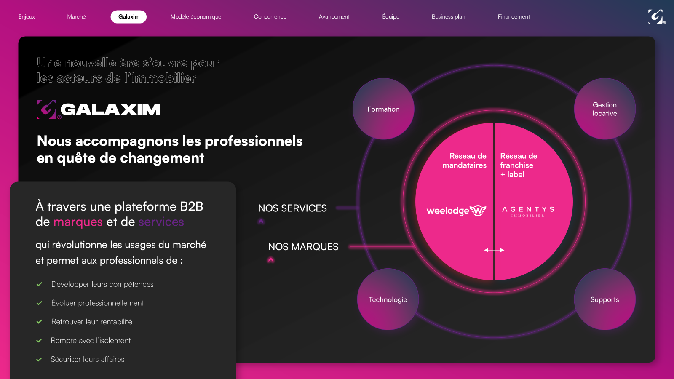Click checkmark beside Retrouver leur rentabilité
674x379 pixels.
(x=39, y=322)
